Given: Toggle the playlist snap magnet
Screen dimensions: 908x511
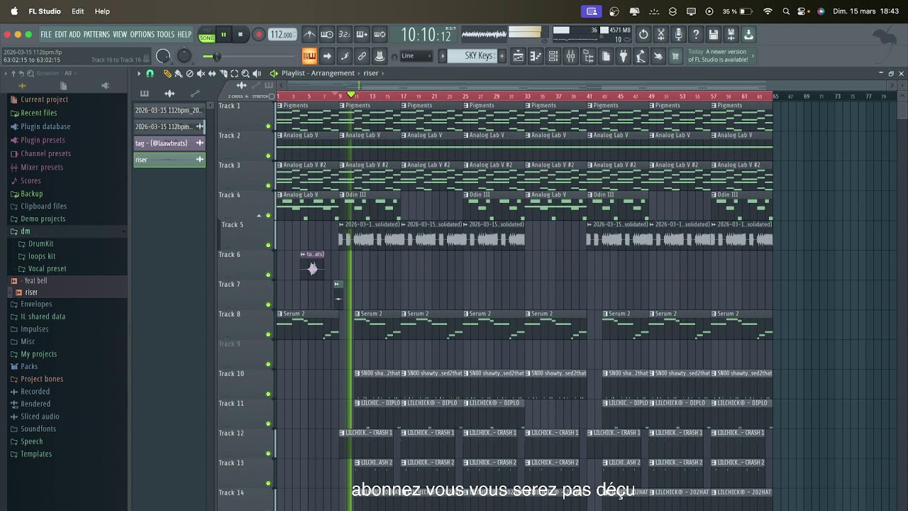Looking at the screenshot, I should 150,73.
